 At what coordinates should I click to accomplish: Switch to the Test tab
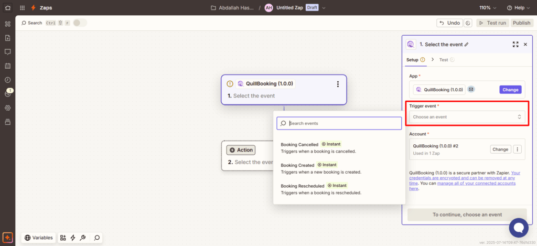pyautogui.click(x=444, y=60)
